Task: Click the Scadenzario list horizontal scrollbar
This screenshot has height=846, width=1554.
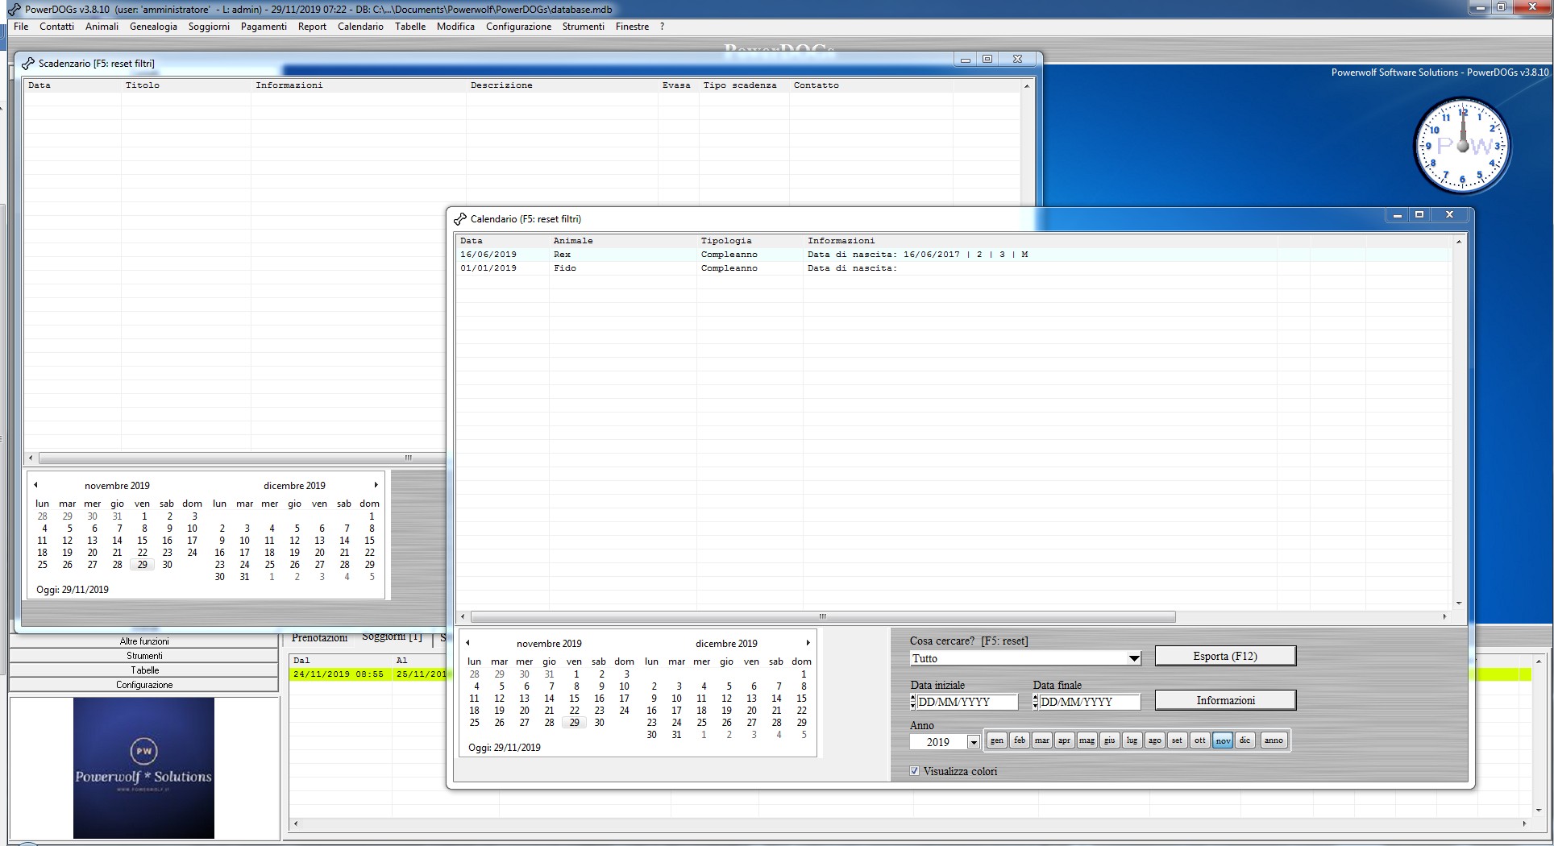Action: coord(242,458)
